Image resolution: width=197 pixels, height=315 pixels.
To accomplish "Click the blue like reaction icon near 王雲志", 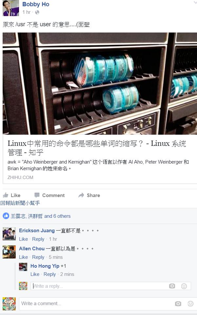I will tap(6, 216).
